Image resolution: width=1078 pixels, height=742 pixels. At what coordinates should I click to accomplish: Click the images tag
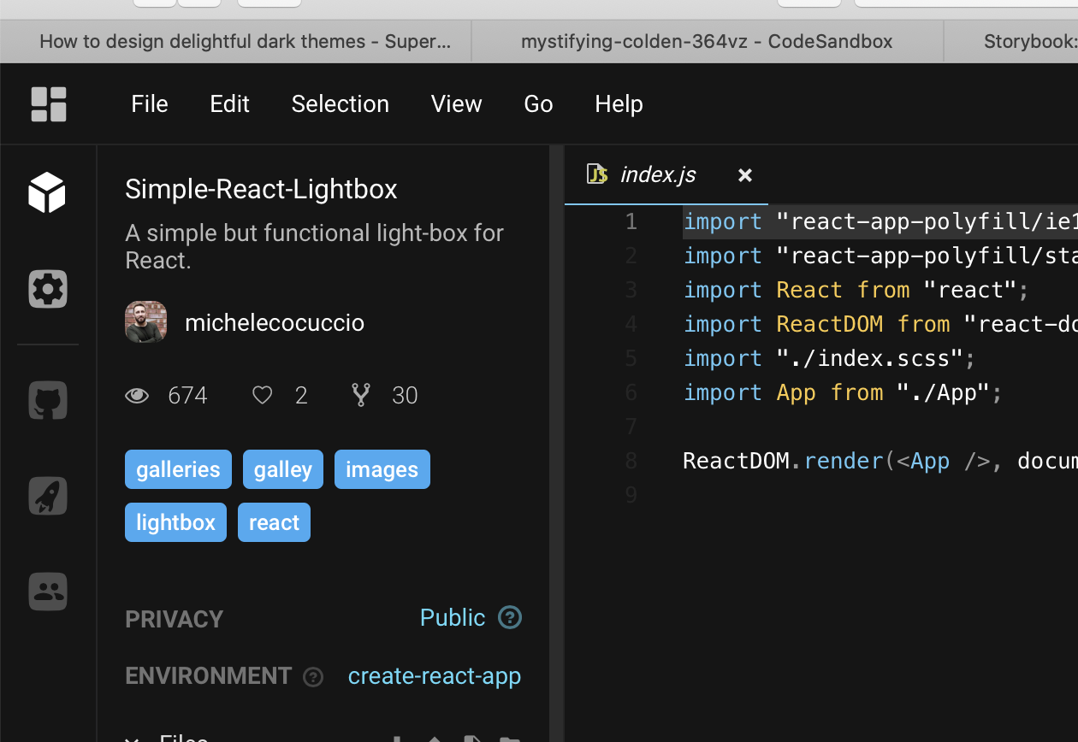(x=382, y=469)
